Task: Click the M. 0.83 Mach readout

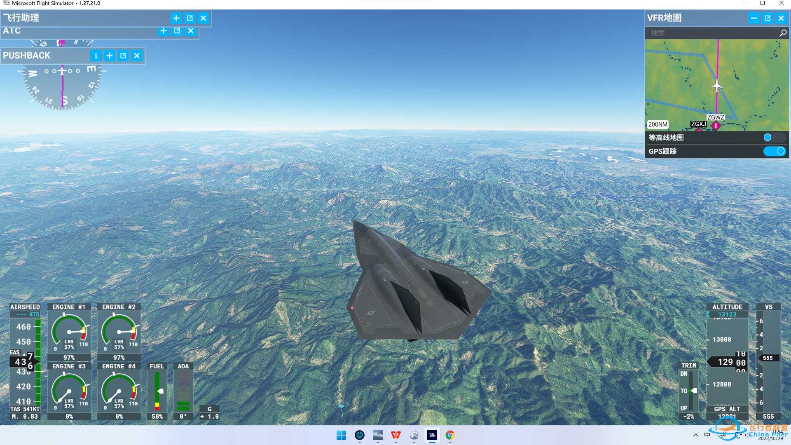Action: [x=25, y=417]
